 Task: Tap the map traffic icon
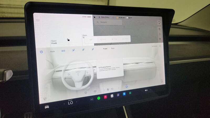(x=160, y=34)
